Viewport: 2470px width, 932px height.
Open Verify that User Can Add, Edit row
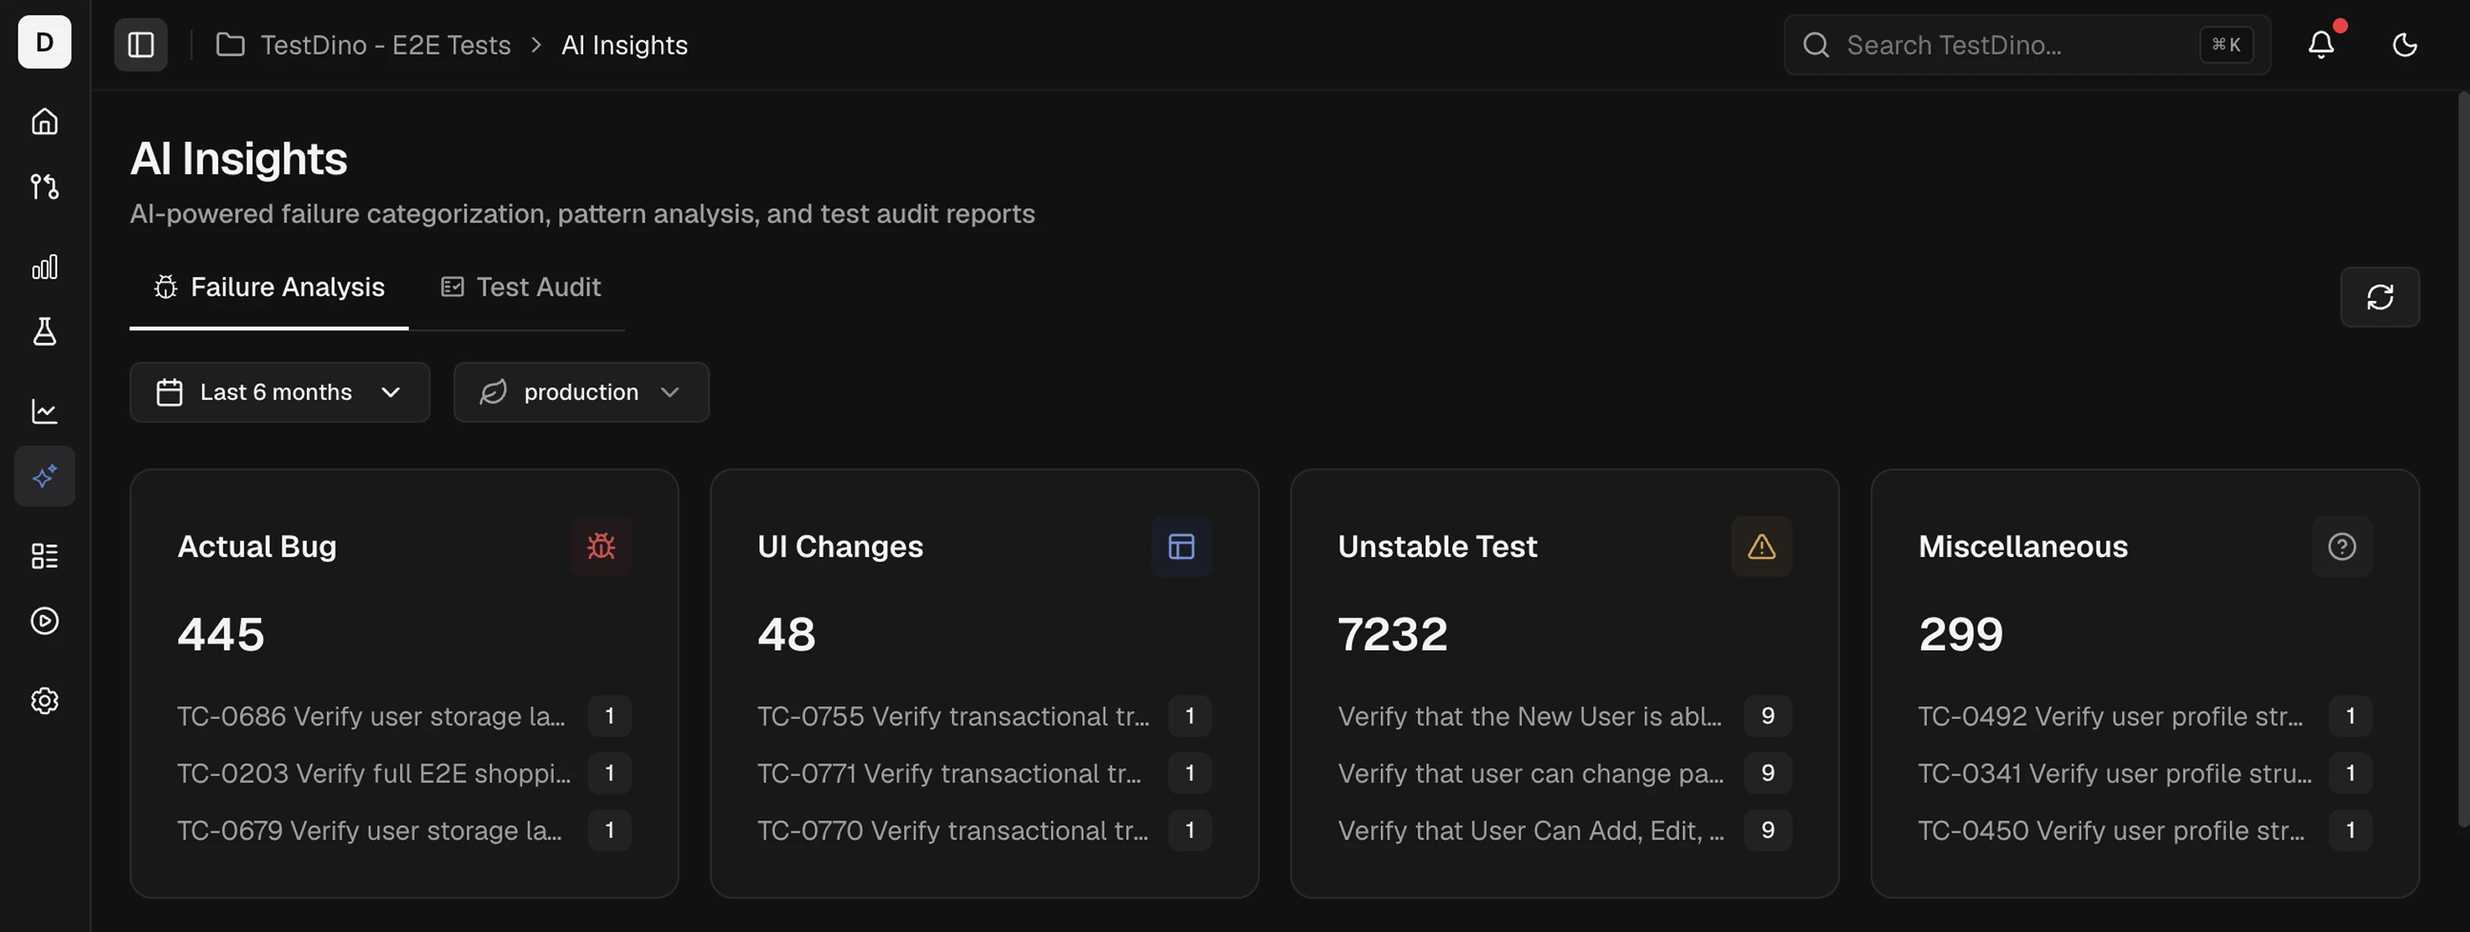coord(1564,829)
